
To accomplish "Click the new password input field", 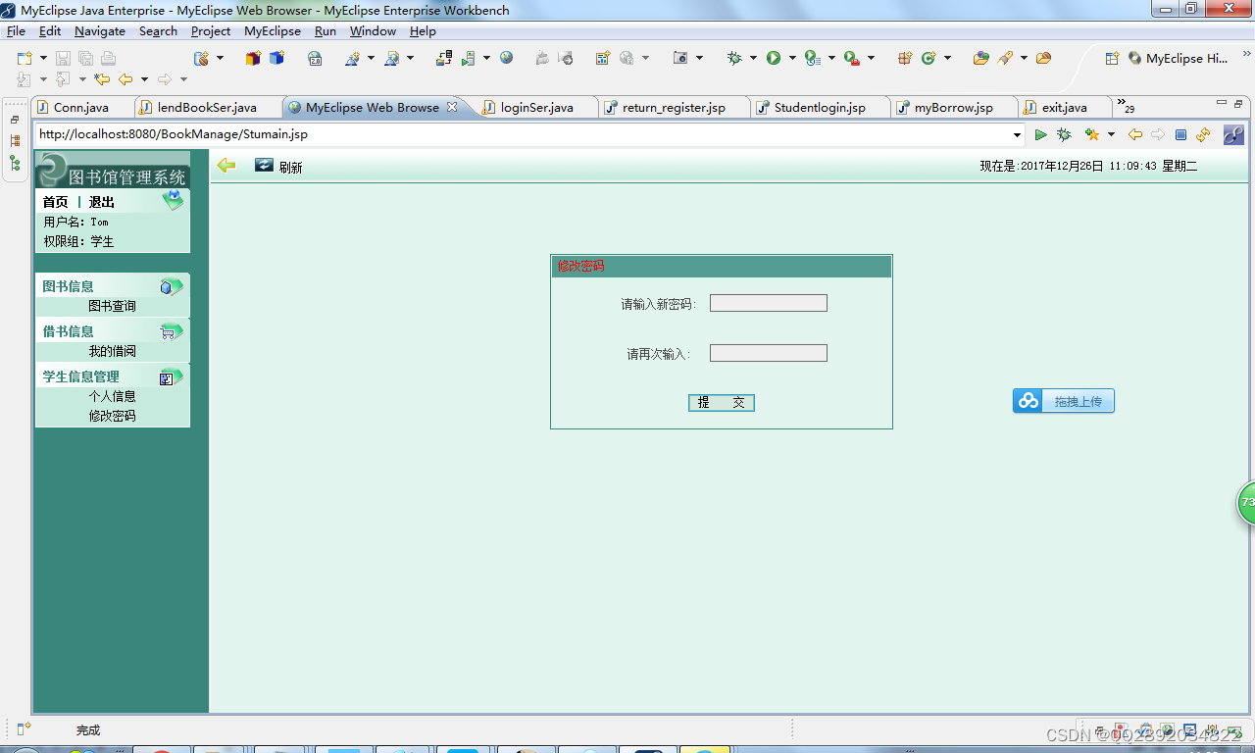I will 768,303.
